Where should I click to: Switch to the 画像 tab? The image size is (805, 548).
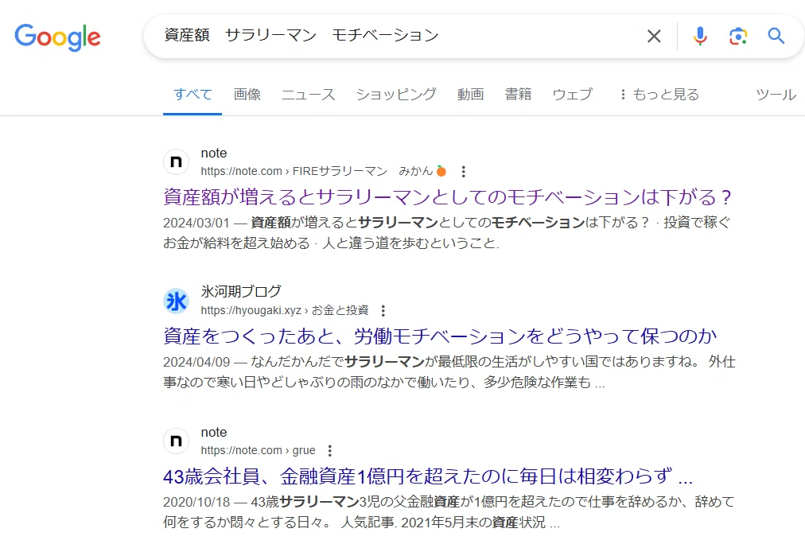247,95
